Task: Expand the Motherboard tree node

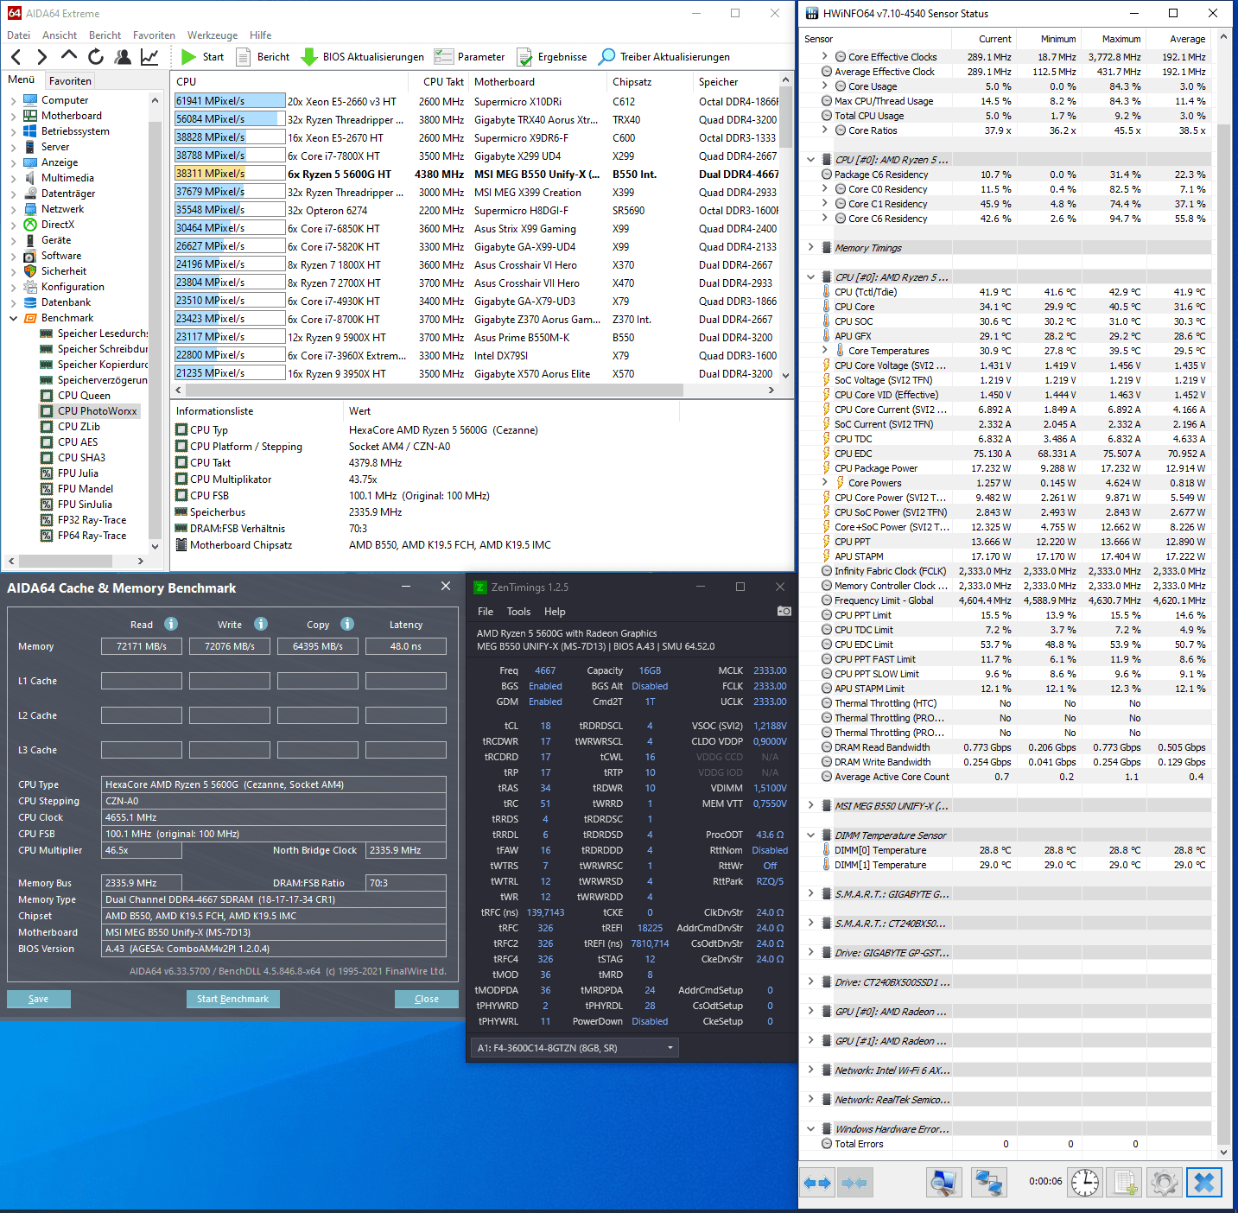Action: pyautogui.click(x=14, y=116)
